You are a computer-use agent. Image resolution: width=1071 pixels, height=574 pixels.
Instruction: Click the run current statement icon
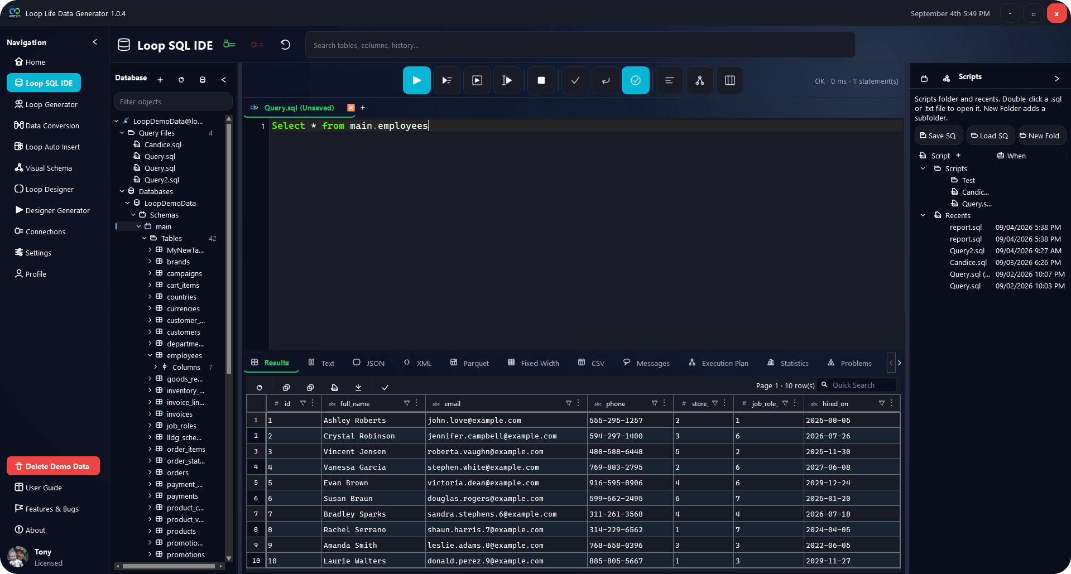pyautogui.click(x=446, y=80)
